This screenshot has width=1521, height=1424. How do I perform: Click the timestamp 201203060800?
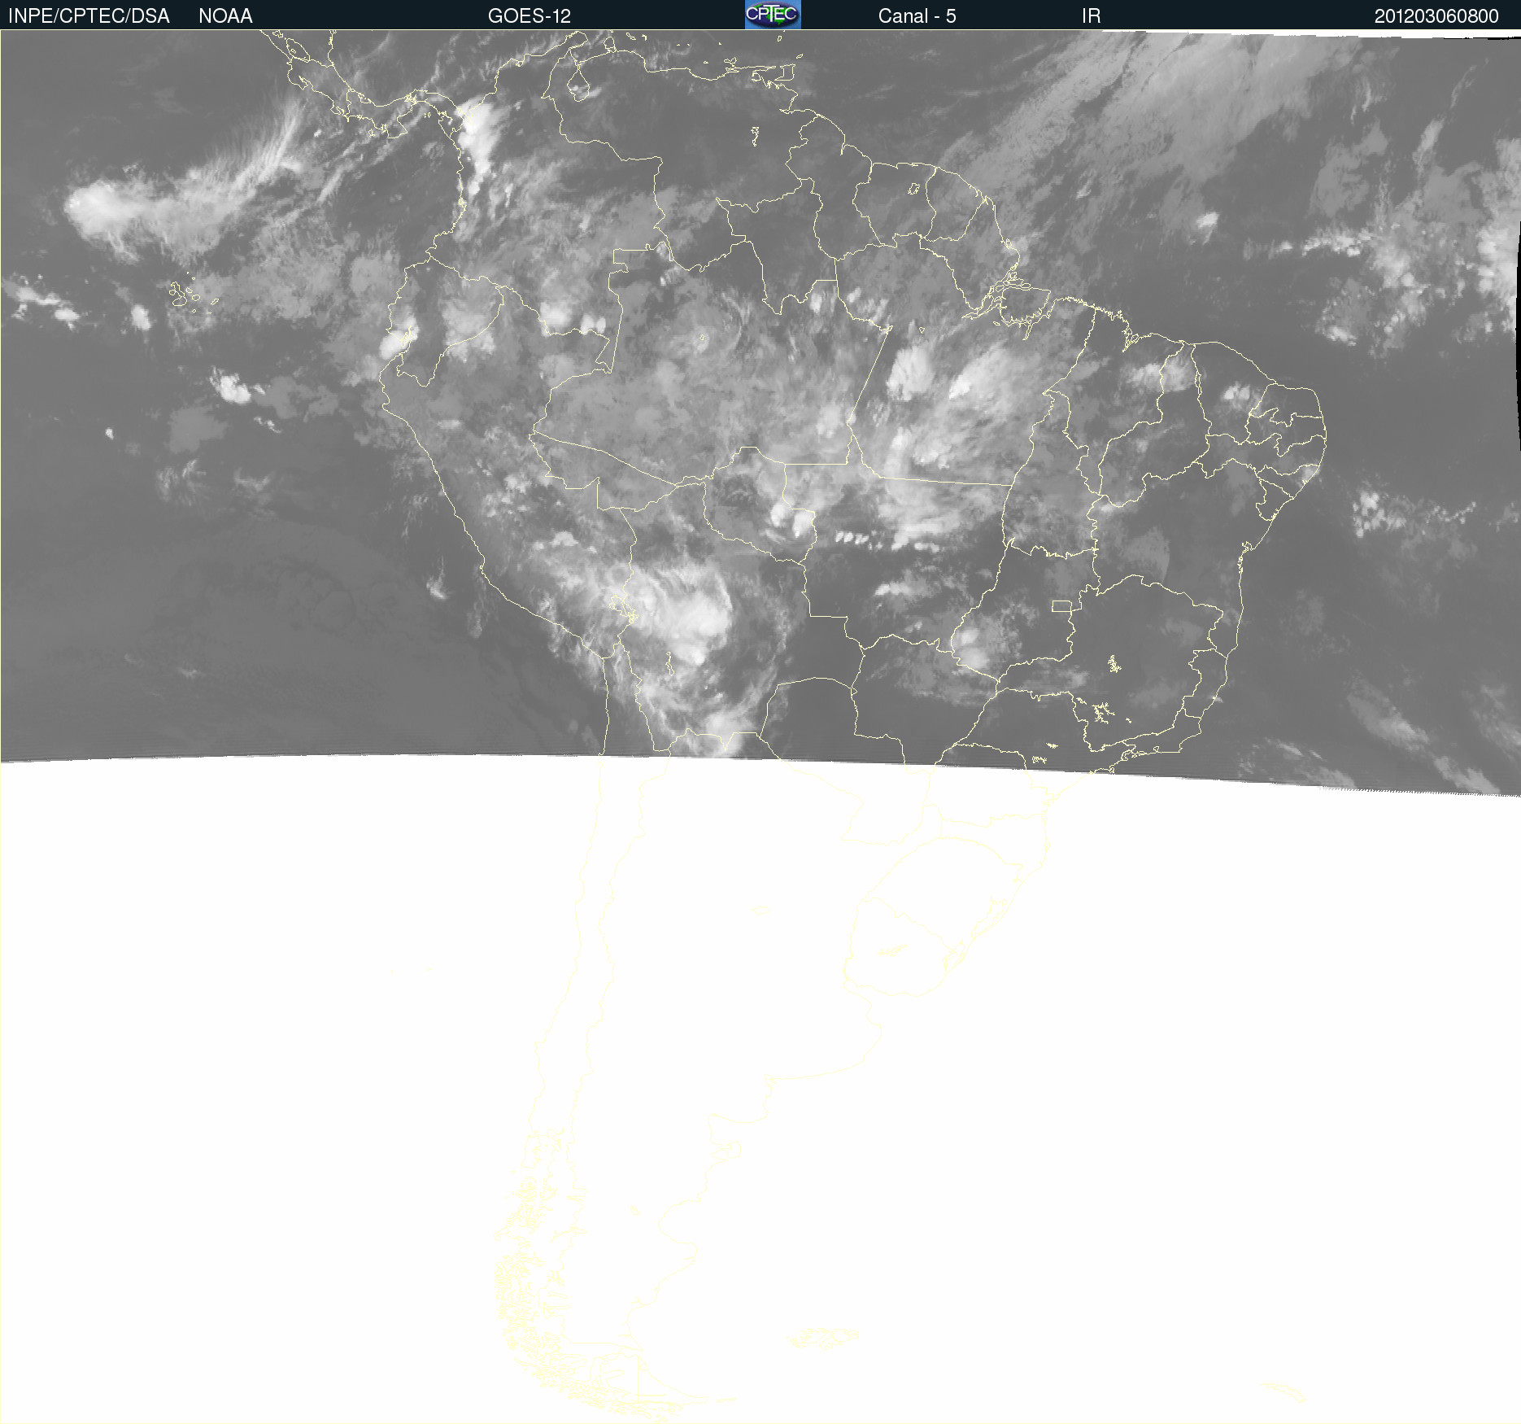[1436, 16]
